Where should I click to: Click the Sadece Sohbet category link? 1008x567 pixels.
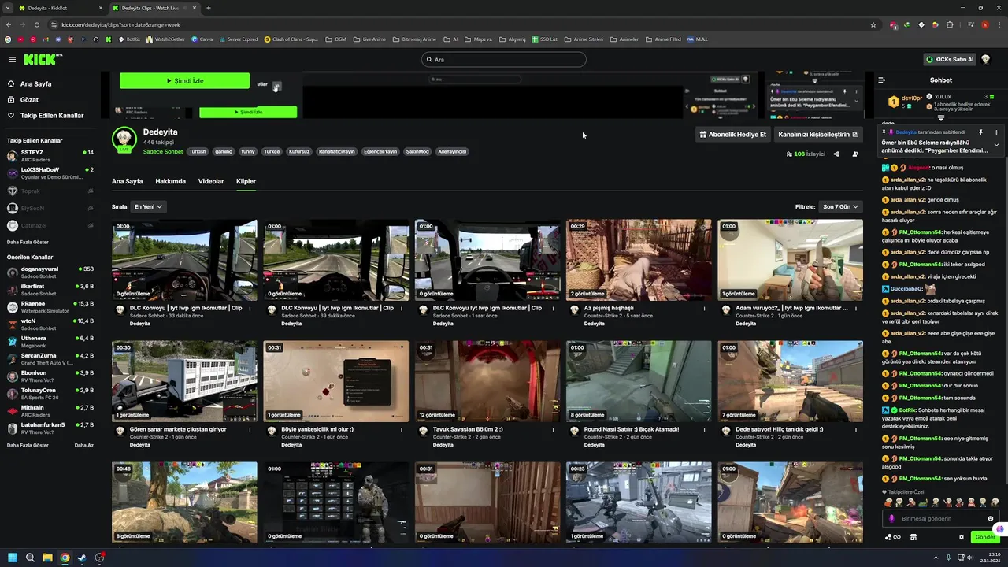[x=163, y=151]
